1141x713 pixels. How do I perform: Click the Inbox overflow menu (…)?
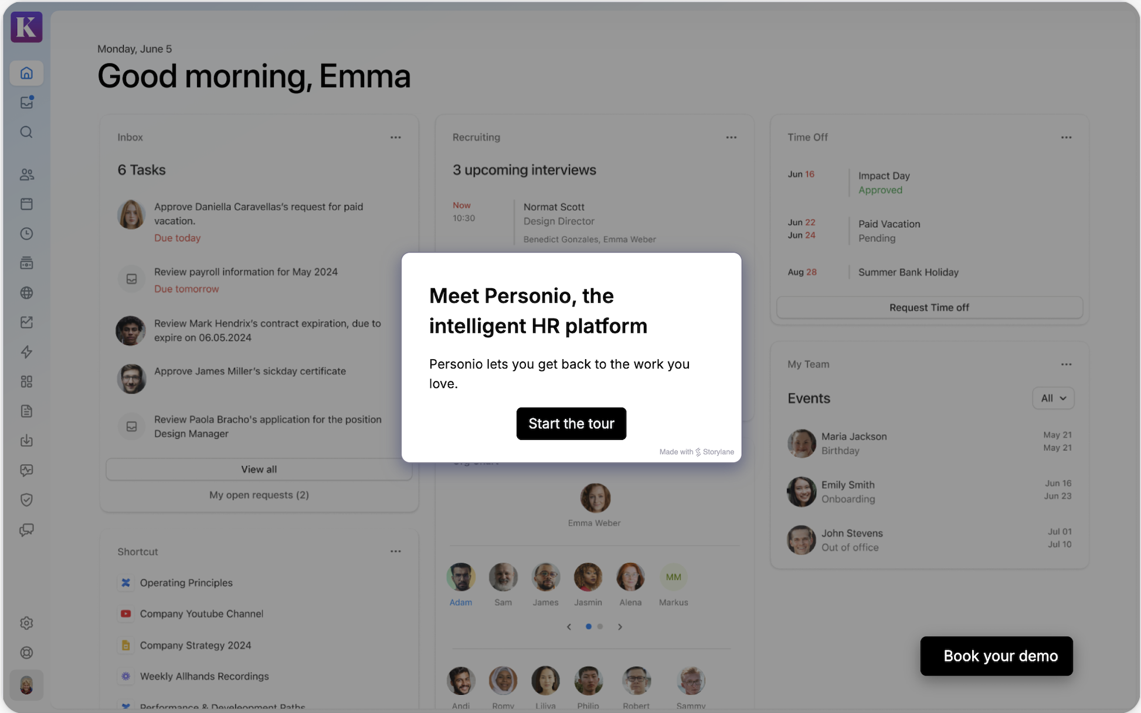tap(395, 137)
